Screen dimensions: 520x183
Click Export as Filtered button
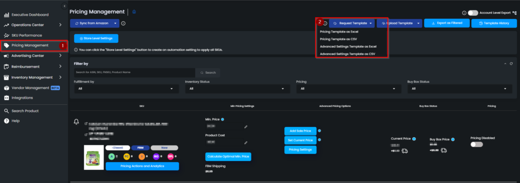point(447,23)
